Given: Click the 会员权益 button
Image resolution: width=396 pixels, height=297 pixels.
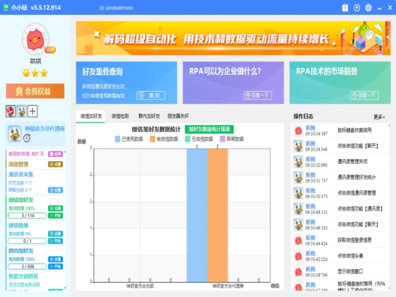Looking at the screenshot, I should (x=35, y=91).
